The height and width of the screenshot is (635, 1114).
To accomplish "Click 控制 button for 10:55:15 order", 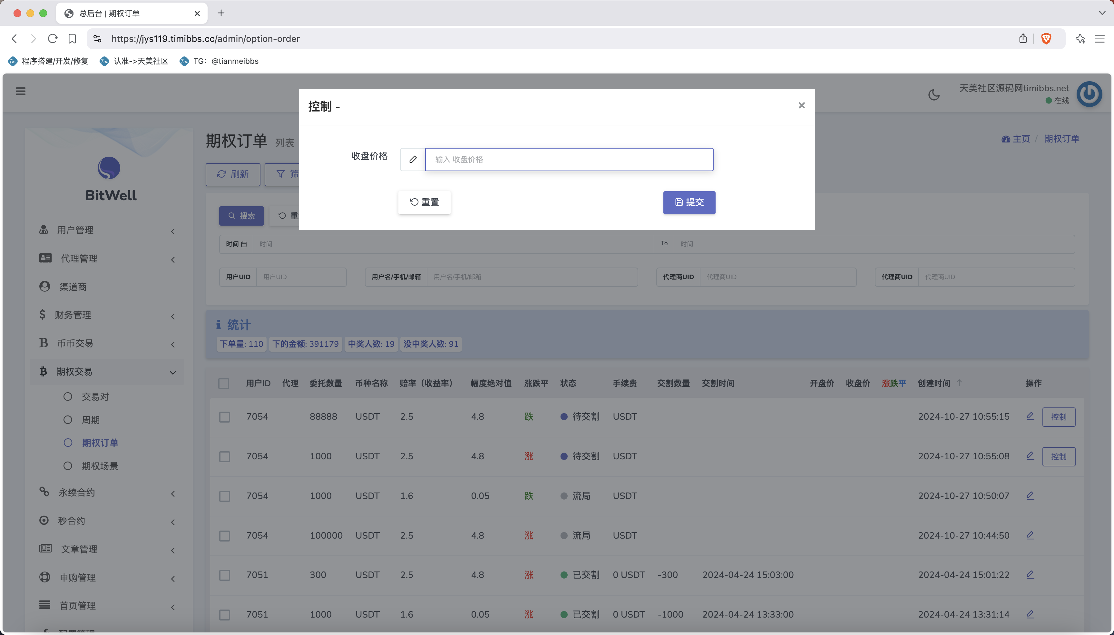I will pyautogui.click(x=1059, y=417).
